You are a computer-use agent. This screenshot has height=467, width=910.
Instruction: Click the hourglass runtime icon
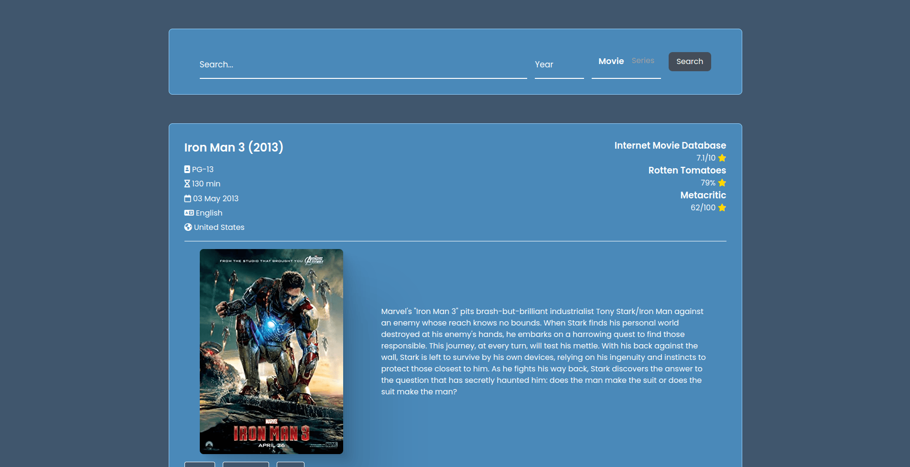(x=187, y=184)
